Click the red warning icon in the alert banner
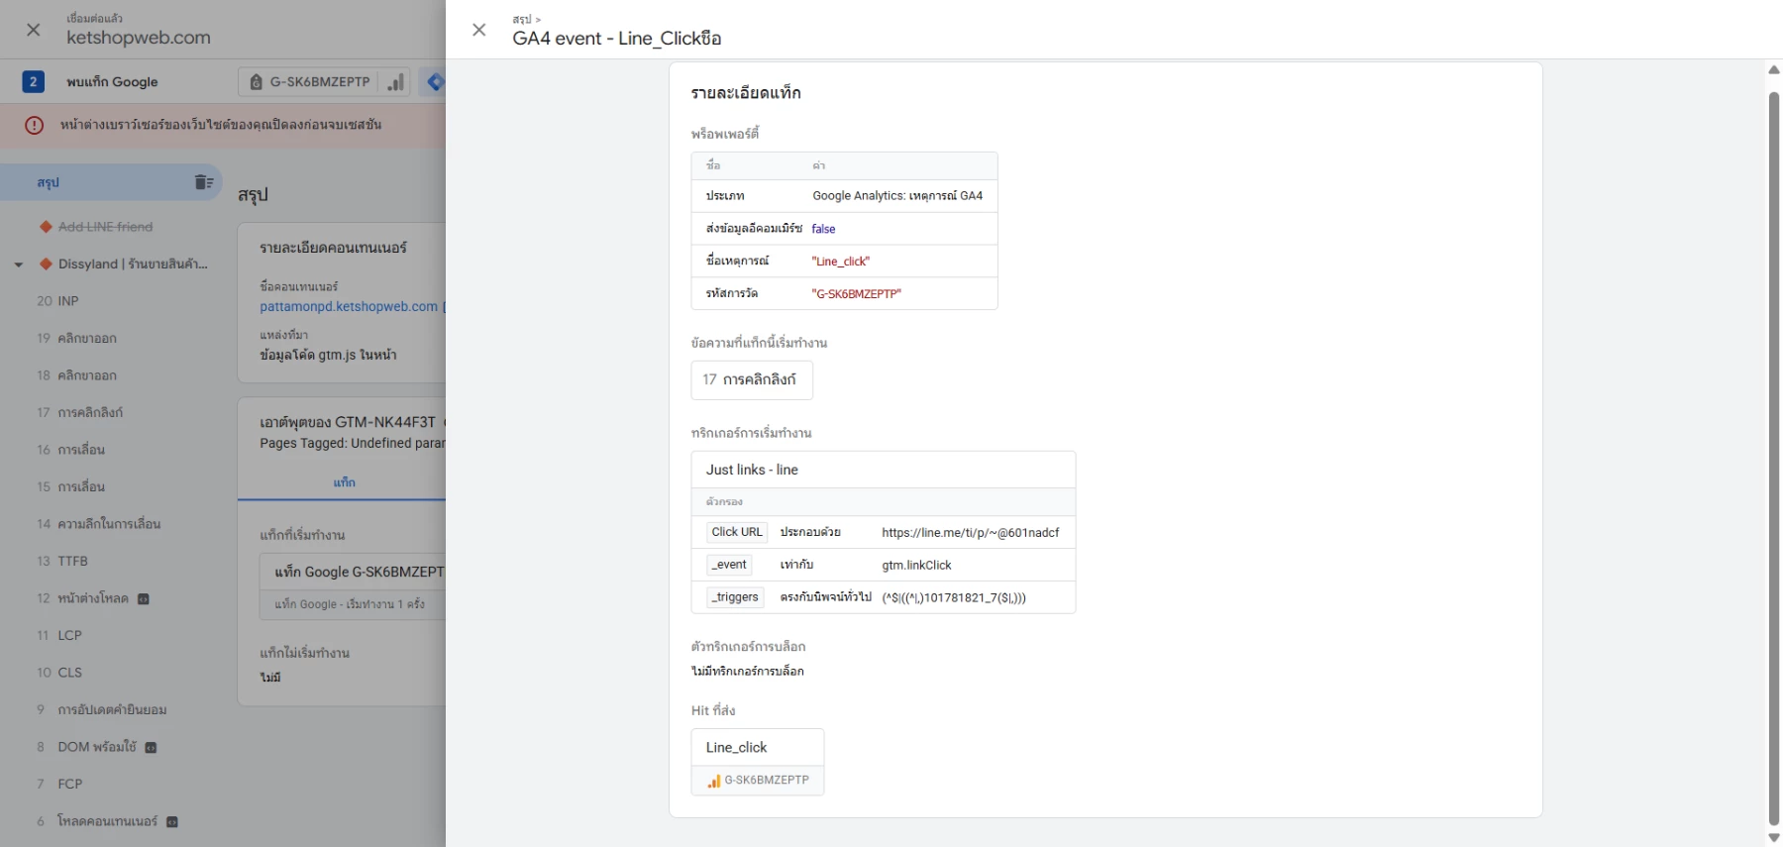The height and width of the screenshot is (847, 1783). coord(34,125)
